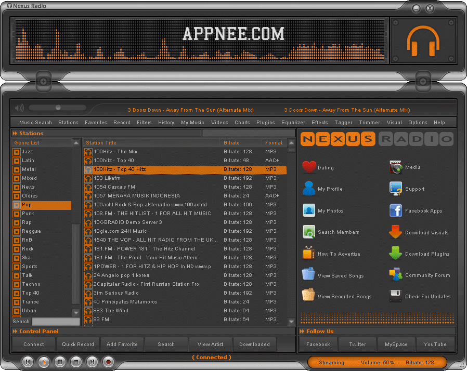This screenshot has width=467, height=371.
Task: Select the Rock genre box
Action: tap(16, 249)
